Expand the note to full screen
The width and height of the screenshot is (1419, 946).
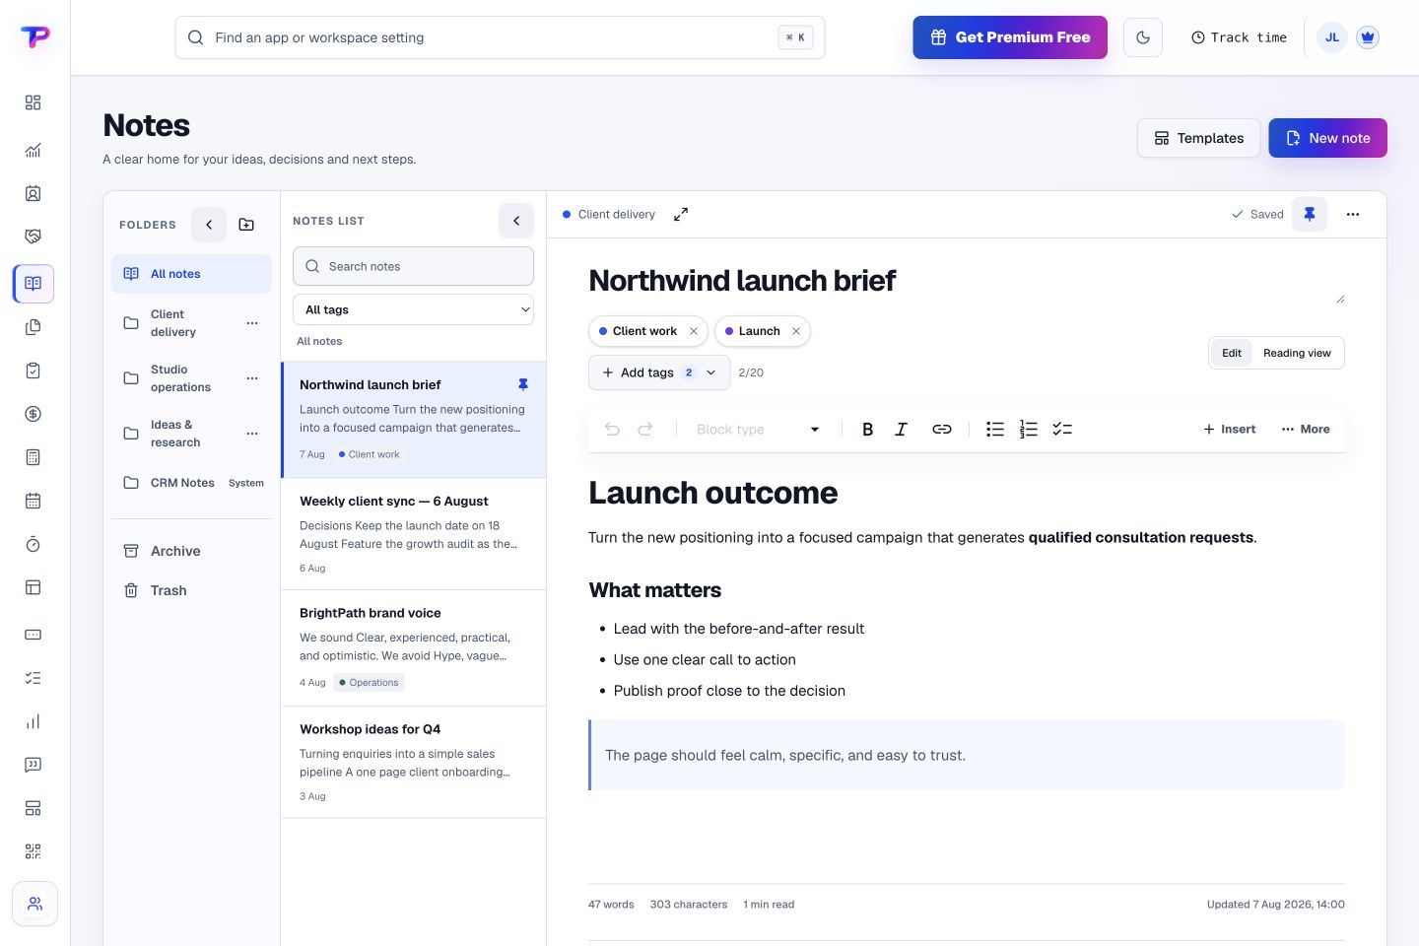pyautogui.click(x=681, y=214)
